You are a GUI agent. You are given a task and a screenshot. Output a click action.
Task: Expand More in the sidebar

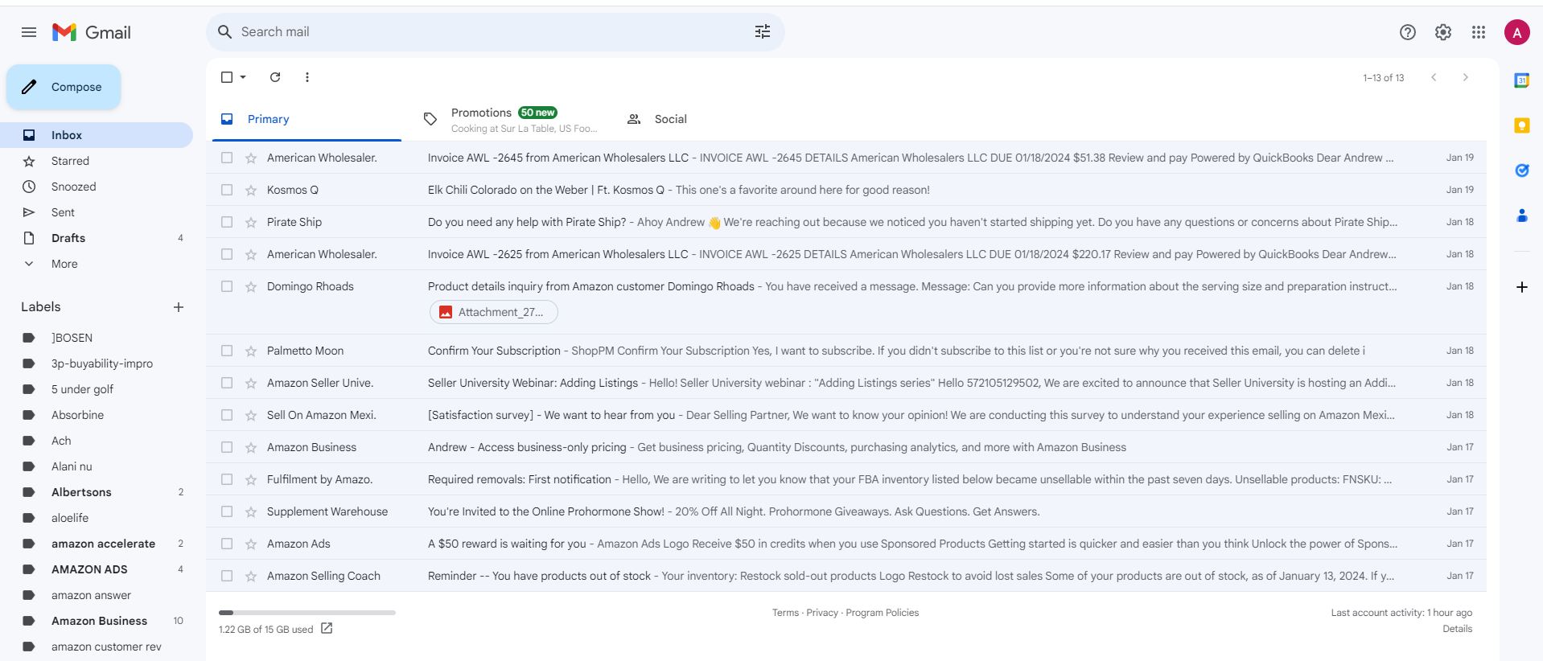pos(64,264)
